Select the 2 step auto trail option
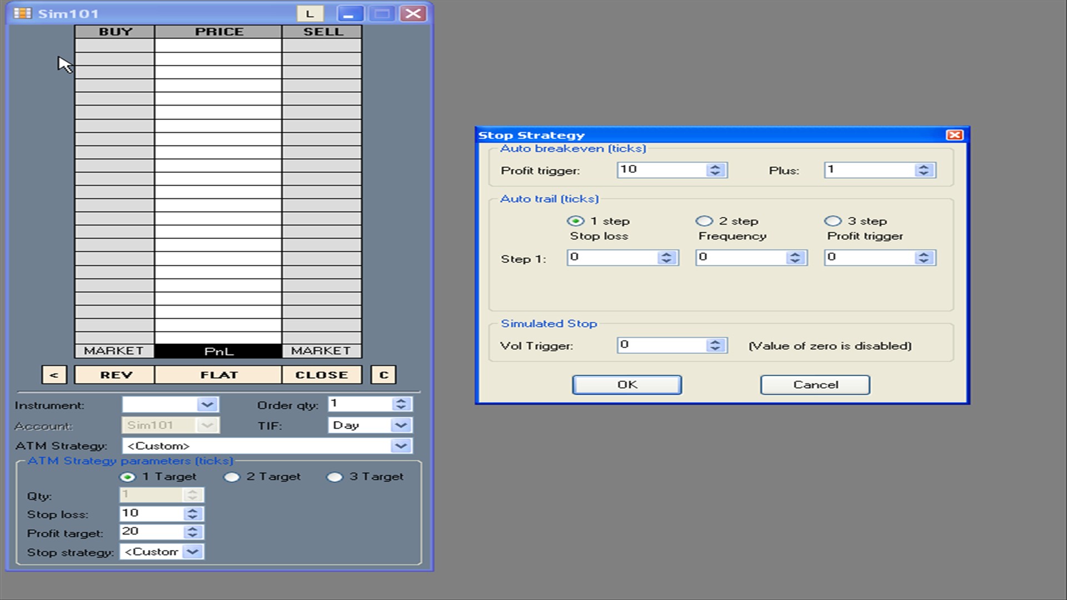The width and height of the screenshot is (1067, 600). click(x=704, y=221)
